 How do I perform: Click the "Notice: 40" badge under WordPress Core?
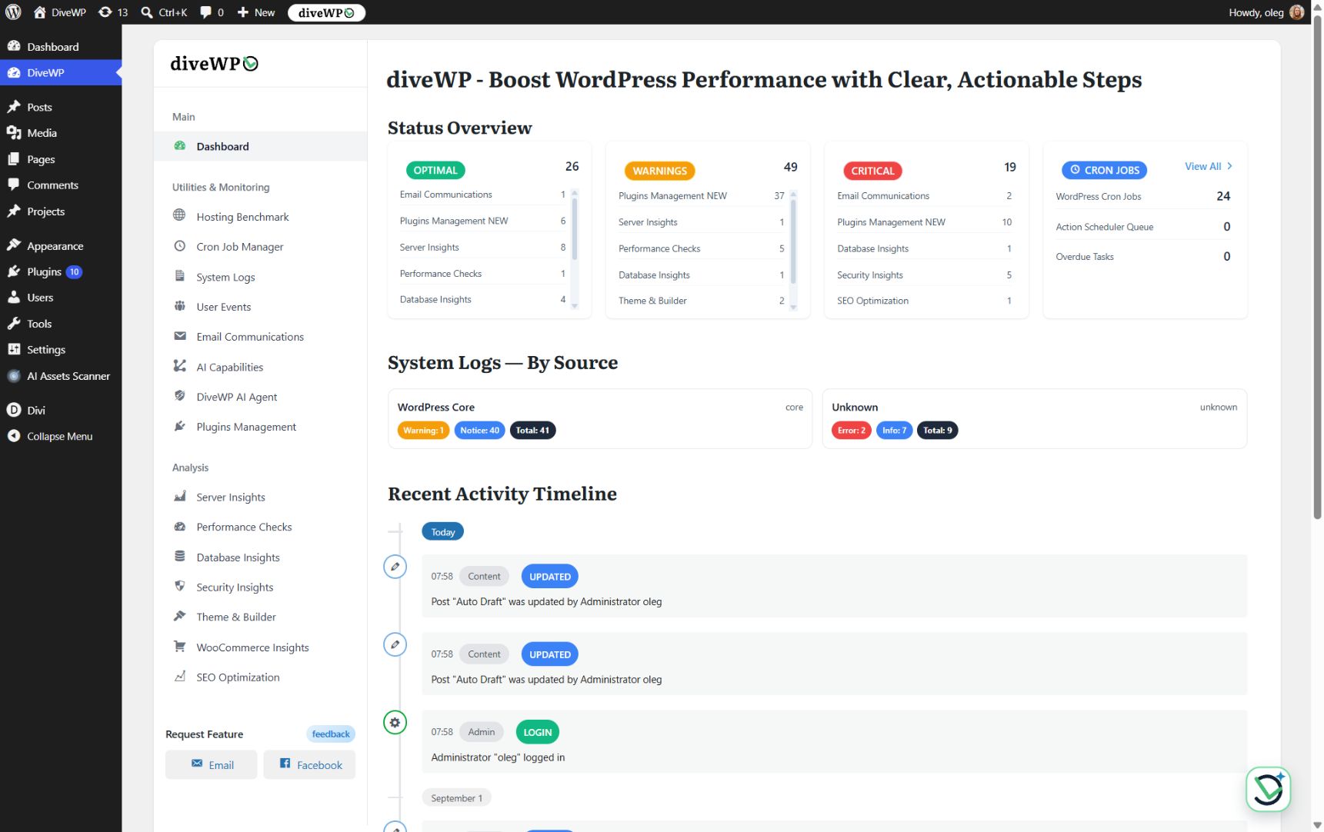479,431
